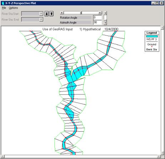Click the azimuth scroll up arrow

105,13
